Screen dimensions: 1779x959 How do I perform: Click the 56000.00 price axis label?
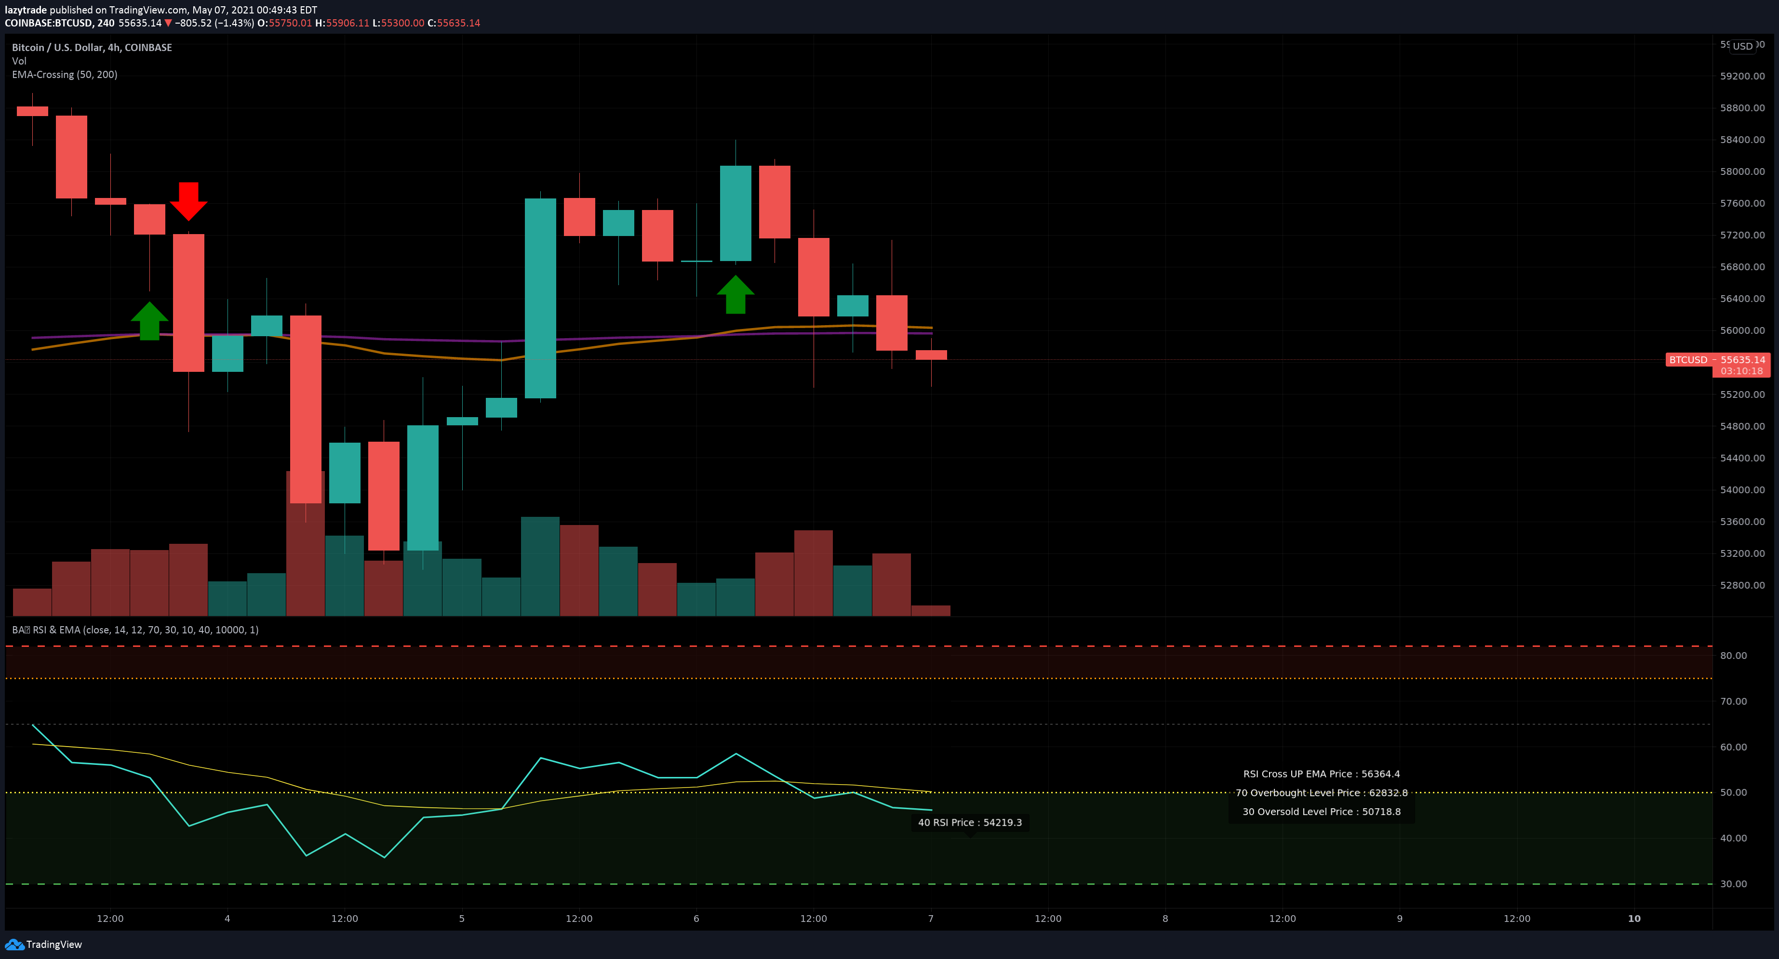click(x=1742, y=330)
